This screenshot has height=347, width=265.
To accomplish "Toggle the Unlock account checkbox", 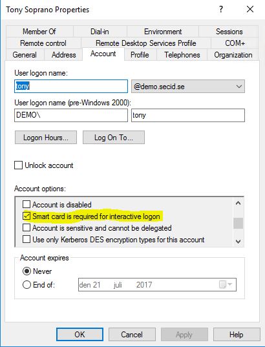I will tap(18, 165).
